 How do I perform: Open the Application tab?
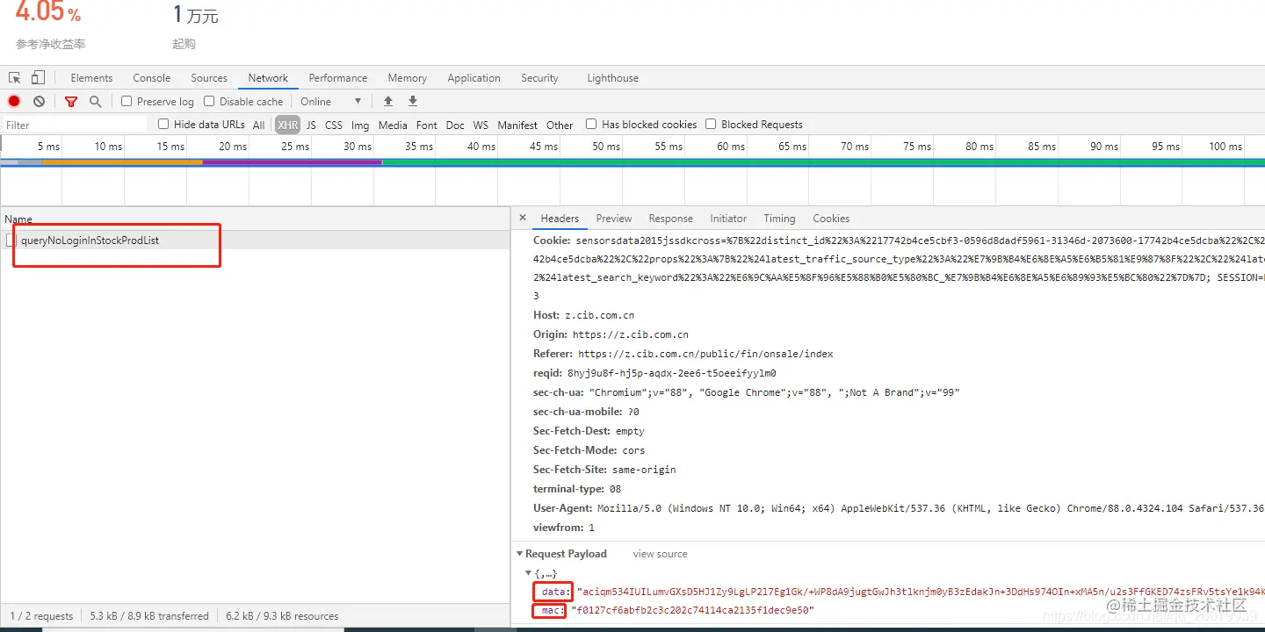click(473, 78)
